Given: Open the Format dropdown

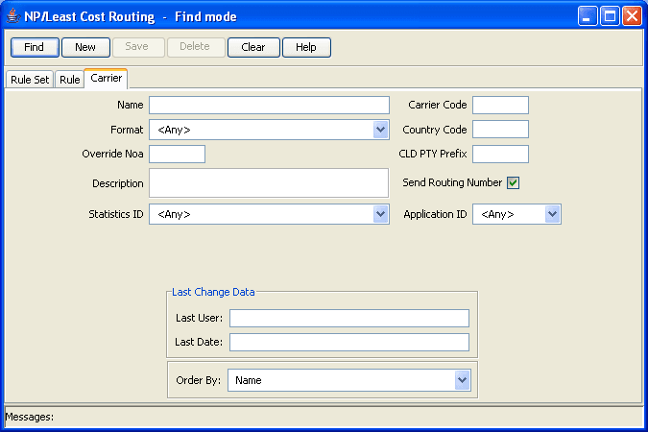Looking at the screenshot, I should (269, 130).
